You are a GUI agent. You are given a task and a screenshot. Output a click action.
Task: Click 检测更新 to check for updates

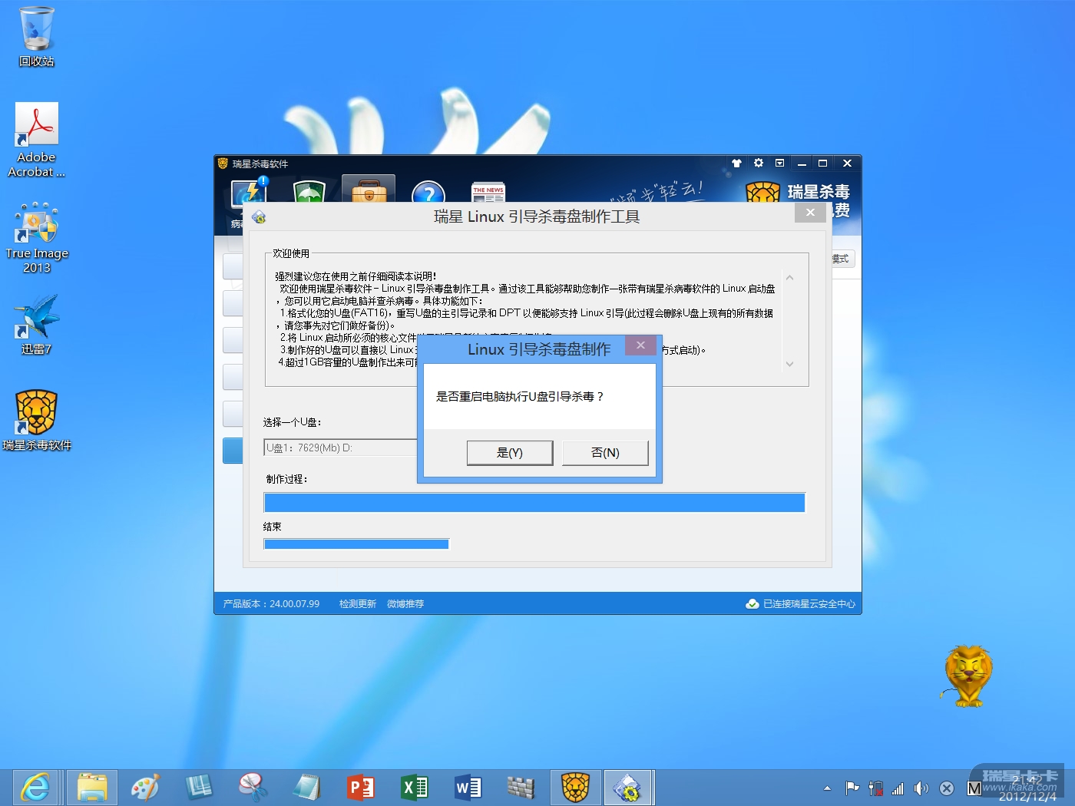pos(358,604)
